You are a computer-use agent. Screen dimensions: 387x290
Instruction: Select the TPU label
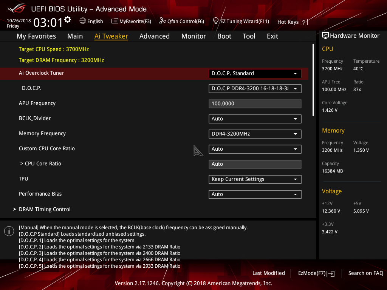click(23, 179)
